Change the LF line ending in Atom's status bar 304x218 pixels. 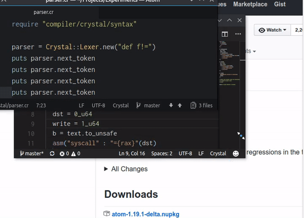pyautogui.click(x=82, y=105)
